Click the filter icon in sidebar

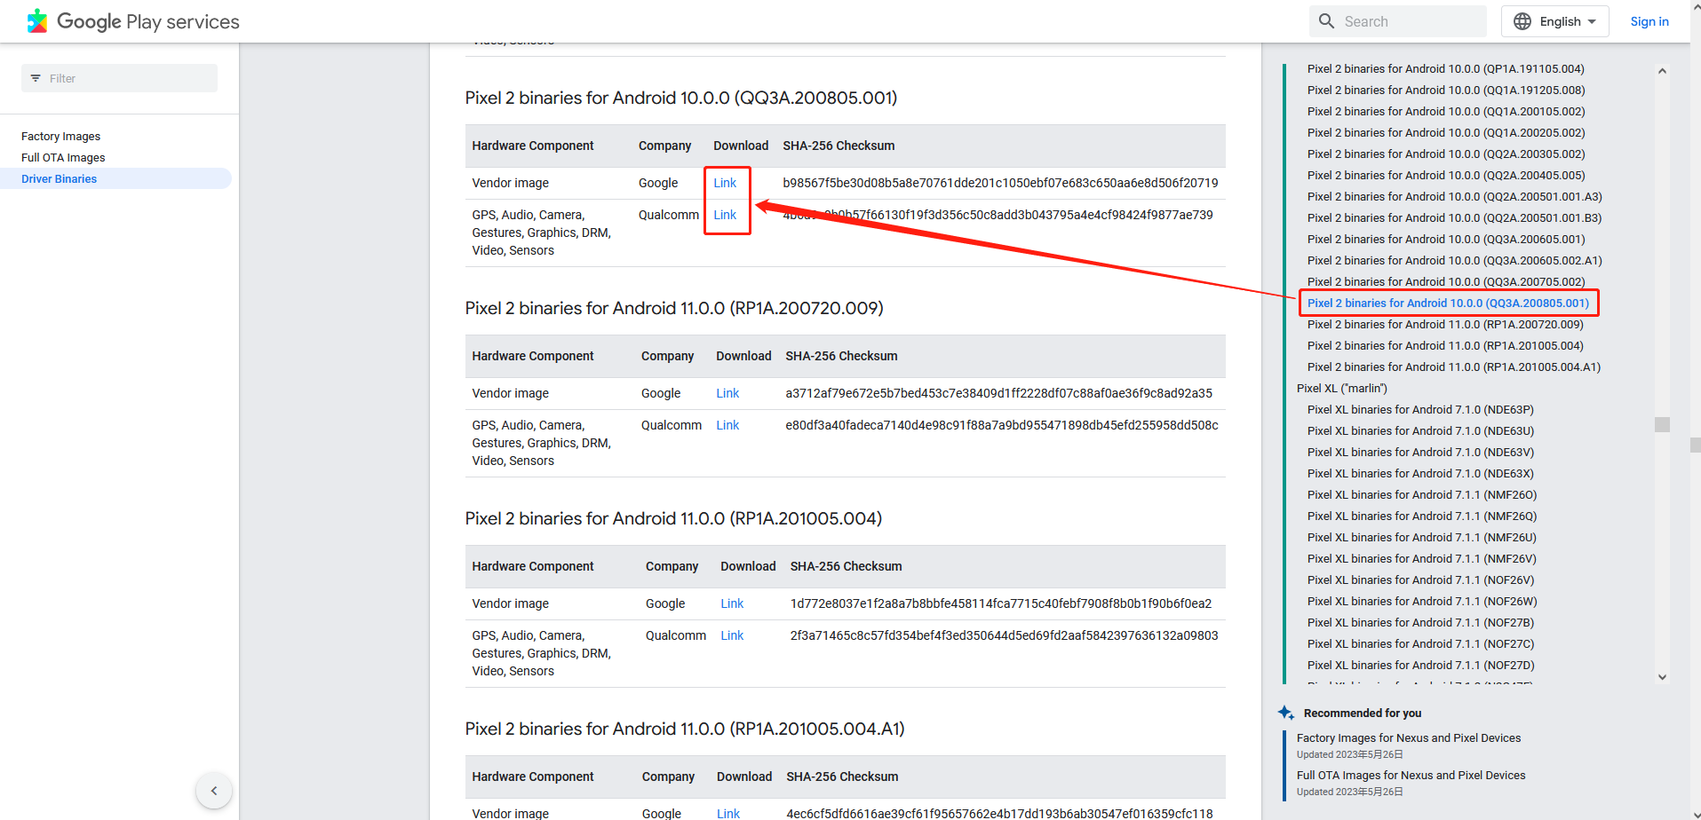point(36,78)
